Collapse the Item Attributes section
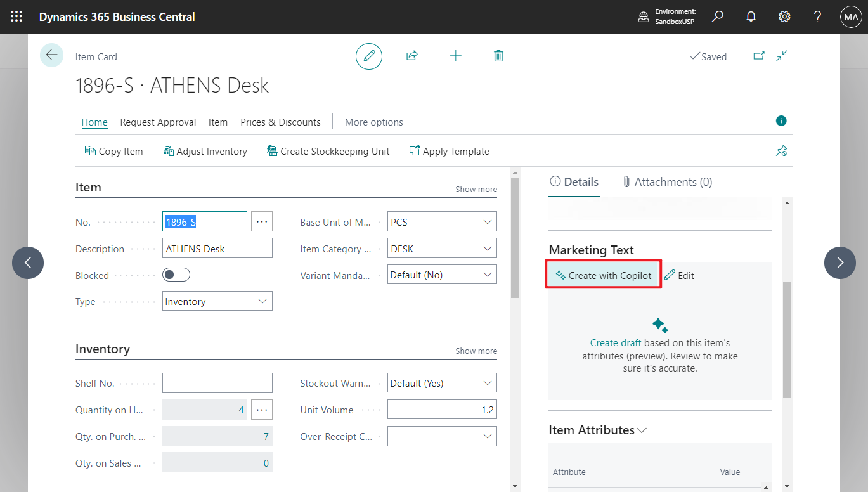The height and width of the screenshot is (492, 868). pos(641,430)
